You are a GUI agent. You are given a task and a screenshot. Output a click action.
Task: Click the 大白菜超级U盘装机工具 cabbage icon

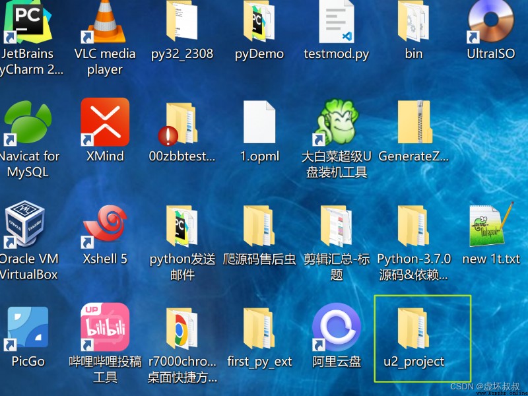pos(337,123)
